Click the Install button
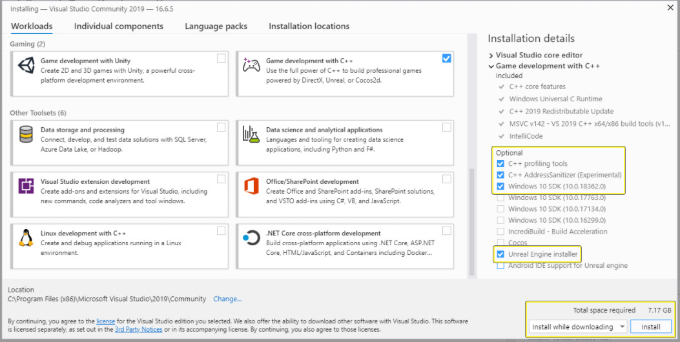Image resolution: width=680 pixels, height=342 pixels. (650, 327)
